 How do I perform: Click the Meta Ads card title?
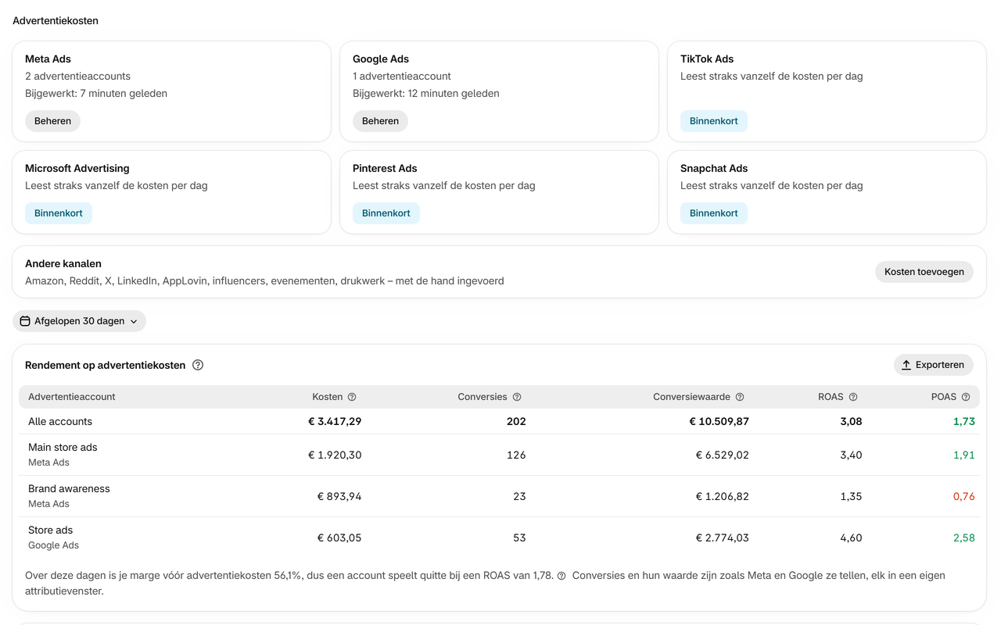(48, 59)
